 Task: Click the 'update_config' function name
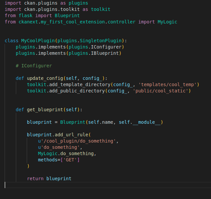tap(45, 78)
